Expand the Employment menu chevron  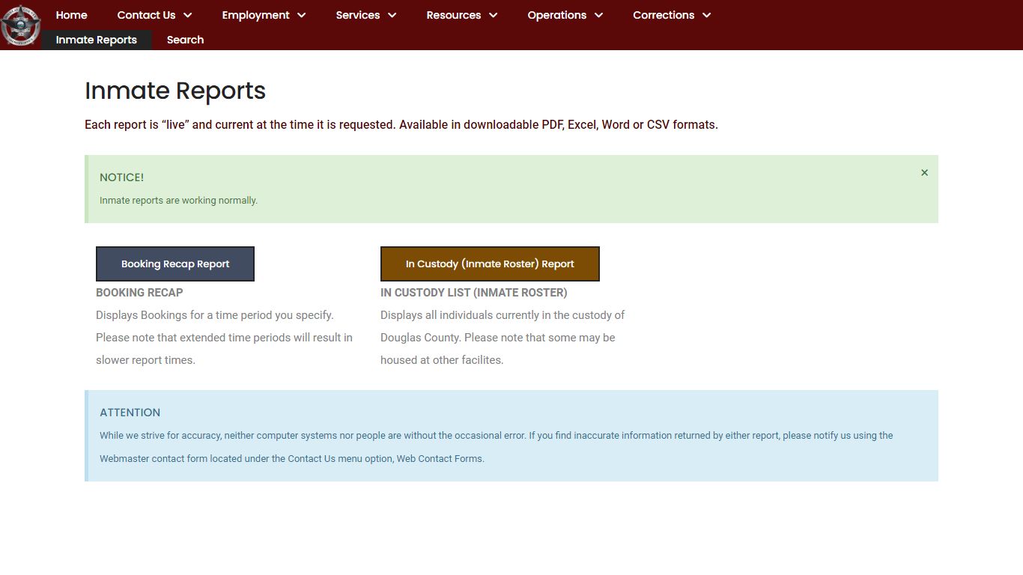click(x=301, y=15)
